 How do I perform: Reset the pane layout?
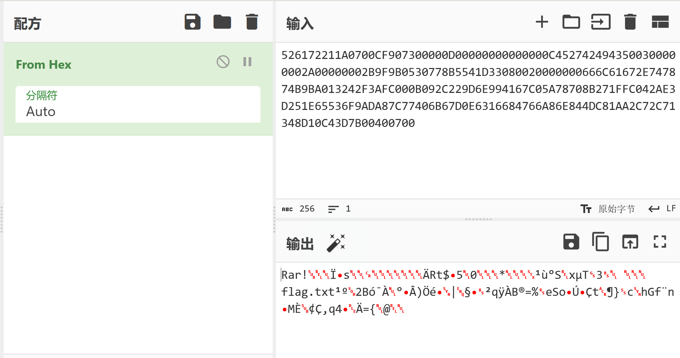(660, 22)
